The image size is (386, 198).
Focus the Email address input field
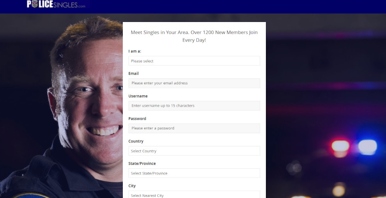pyautogui.click(x=194, y=83)
